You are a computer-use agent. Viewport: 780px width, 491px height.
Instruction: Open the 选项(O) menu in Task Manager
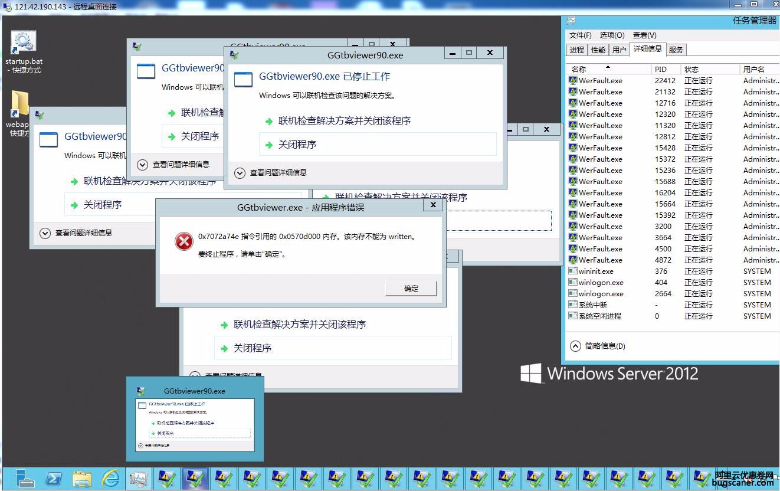(612, 35)
